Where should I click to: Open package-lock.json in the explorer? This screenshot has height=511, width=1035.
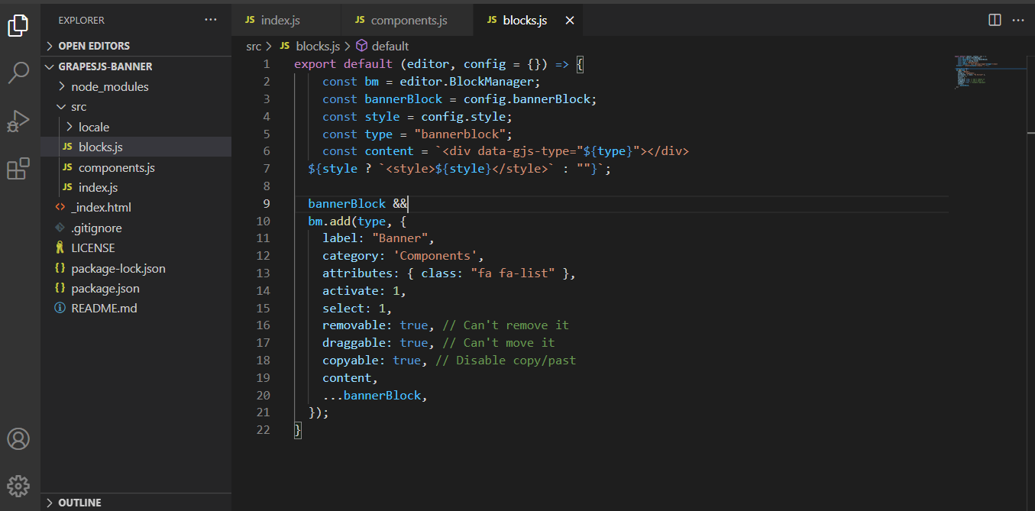pyautogui.click(x=136, y=268)
